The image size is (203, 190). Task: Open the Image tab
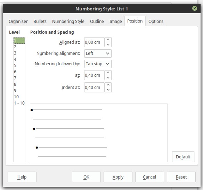coord(116,21)
